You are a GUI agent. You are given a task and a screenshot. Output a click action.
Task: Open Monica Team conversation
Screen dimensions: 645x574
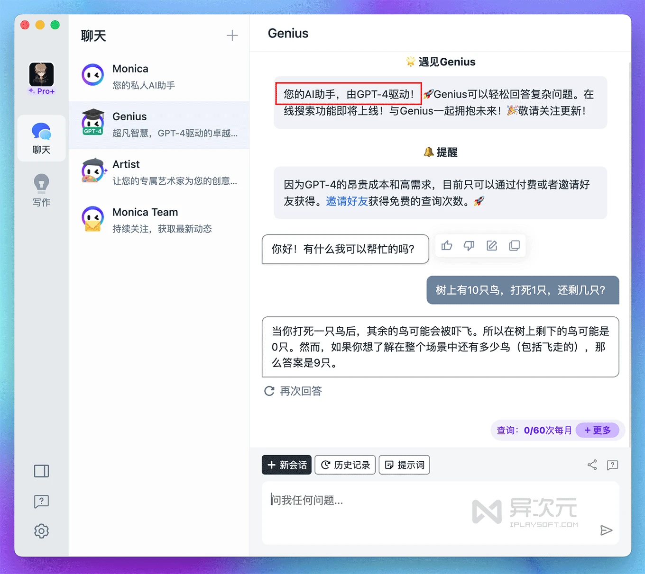[x=159, y=220]
